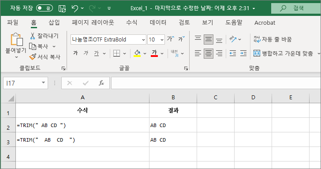
Task: Apply red font color
Action: [154, 53]
